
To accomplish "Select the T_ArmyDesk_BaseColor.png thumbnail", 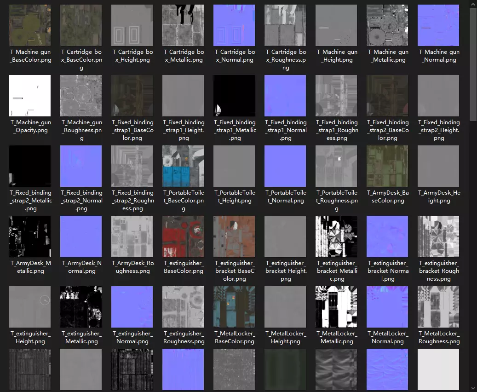I will (x=388, y=166).
